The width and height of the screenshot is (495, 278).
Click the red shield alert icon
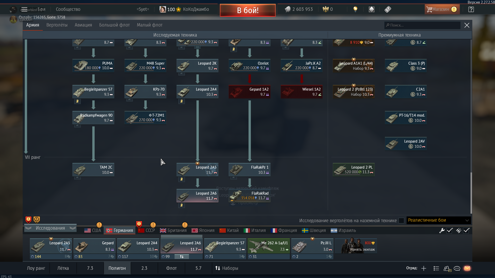click(x=28, y=220)
